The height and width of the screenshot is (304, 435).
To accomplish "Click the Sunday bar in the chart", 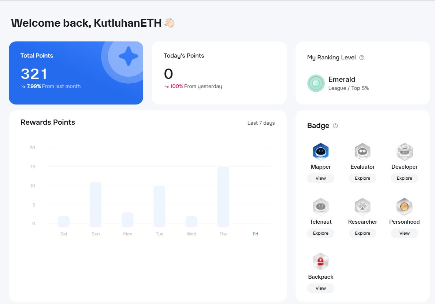I will coord(96,205).
